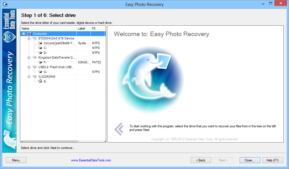This screenshot has height=169, width=289.
Task: Click the E: CD-ROM disc icon
Action: coord(40,81)
